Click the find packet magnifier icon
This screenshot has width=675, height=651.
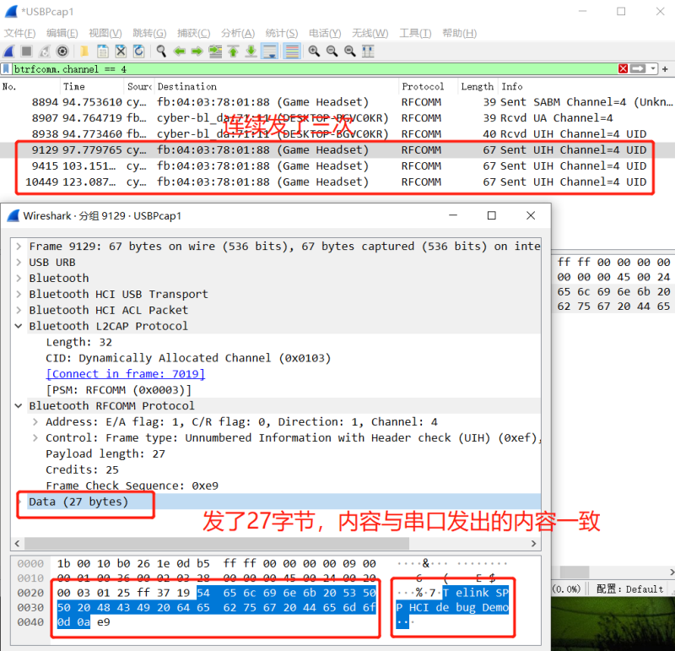coord(160,52)
